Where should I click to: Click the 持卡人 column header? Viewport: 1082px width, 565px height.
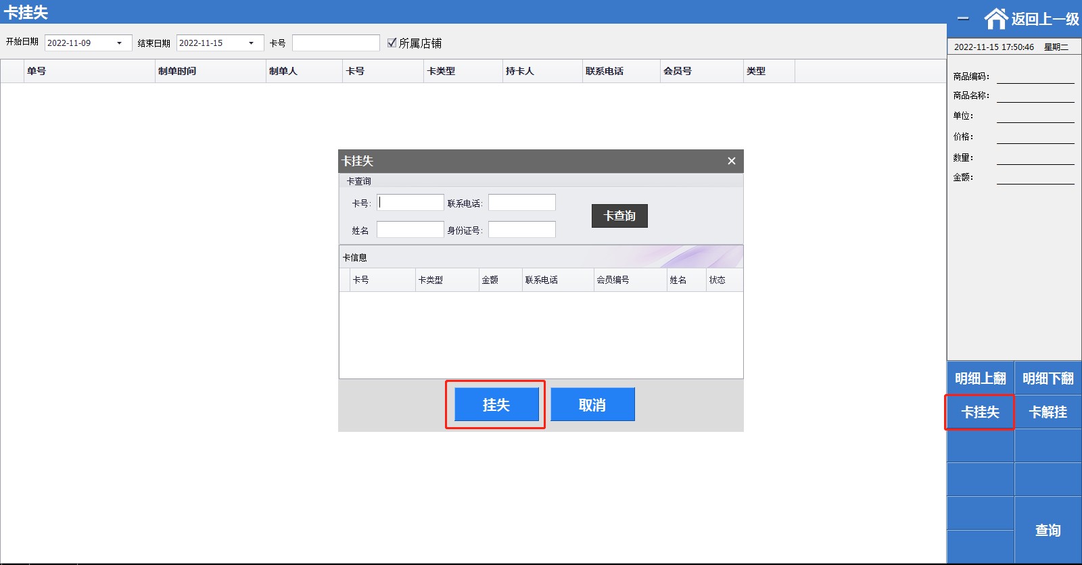(542, 71)
